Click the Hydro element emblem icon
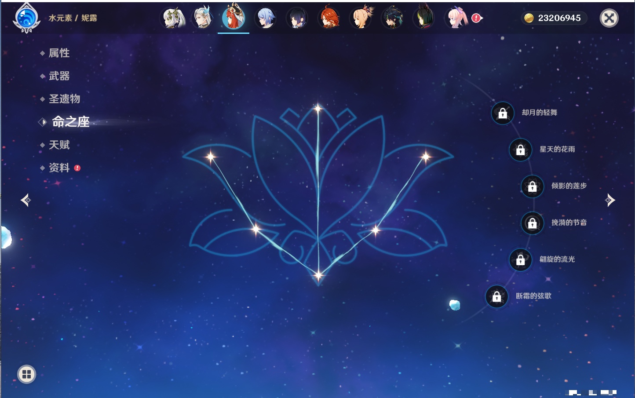This screenshot has height=398, width=635. coord(26,18)
